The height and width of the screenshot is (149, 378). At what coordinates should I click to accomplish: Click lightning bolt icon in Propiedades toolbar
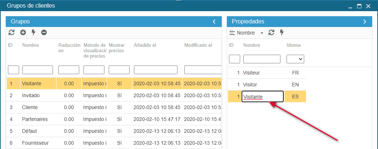tap(282, 33)
